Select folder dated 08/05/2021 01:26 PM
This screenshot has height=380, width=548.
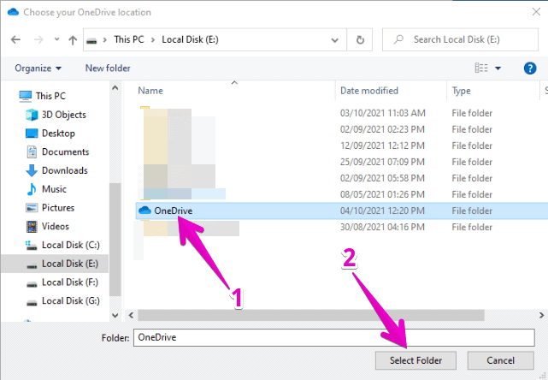click(342, 194)
